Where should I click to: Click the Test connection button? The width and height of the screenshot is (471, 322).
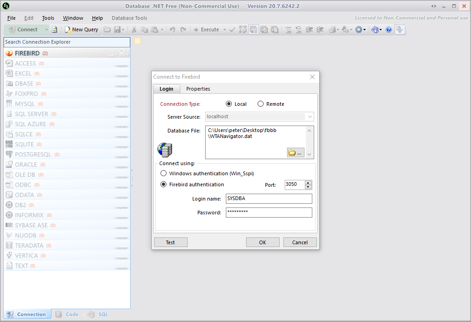[171, 242]
